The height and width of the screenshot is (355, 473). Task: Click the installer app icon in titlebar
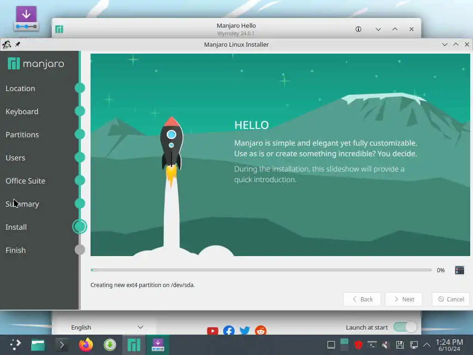tap(6, 45)
